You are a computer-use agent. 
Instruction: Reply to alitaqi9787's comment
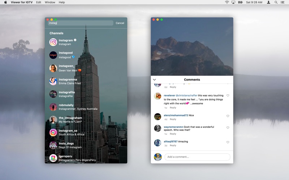[173, 145]
